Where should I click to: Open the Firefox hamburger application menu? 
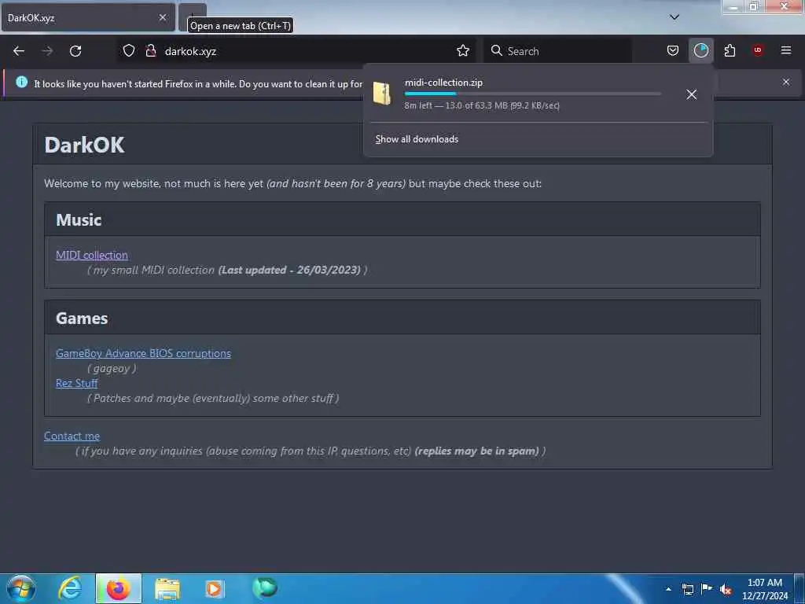click(786, 50)
